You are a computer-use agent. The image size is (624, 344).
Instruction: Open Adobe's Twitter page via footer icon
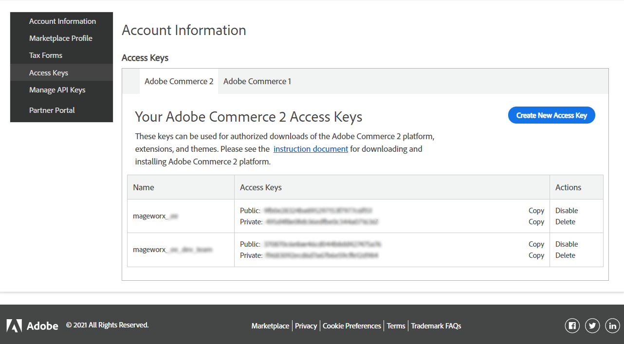coord(592,326)
